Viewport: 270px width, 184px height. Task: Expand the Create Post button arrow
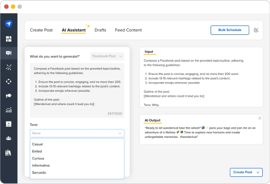(258, 172)
